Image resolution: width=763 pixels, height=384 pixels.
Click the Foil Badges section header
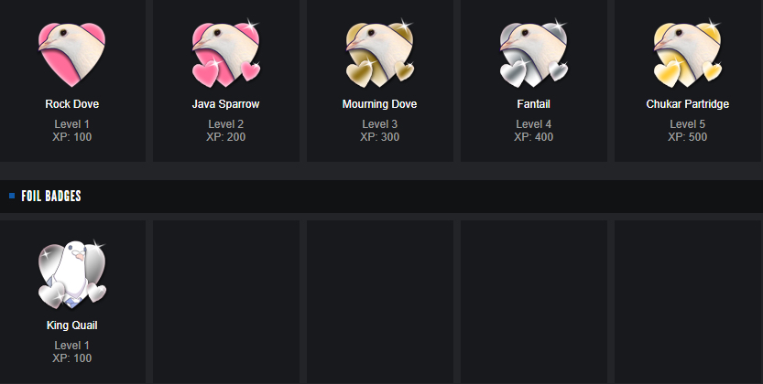pos(51,197)
